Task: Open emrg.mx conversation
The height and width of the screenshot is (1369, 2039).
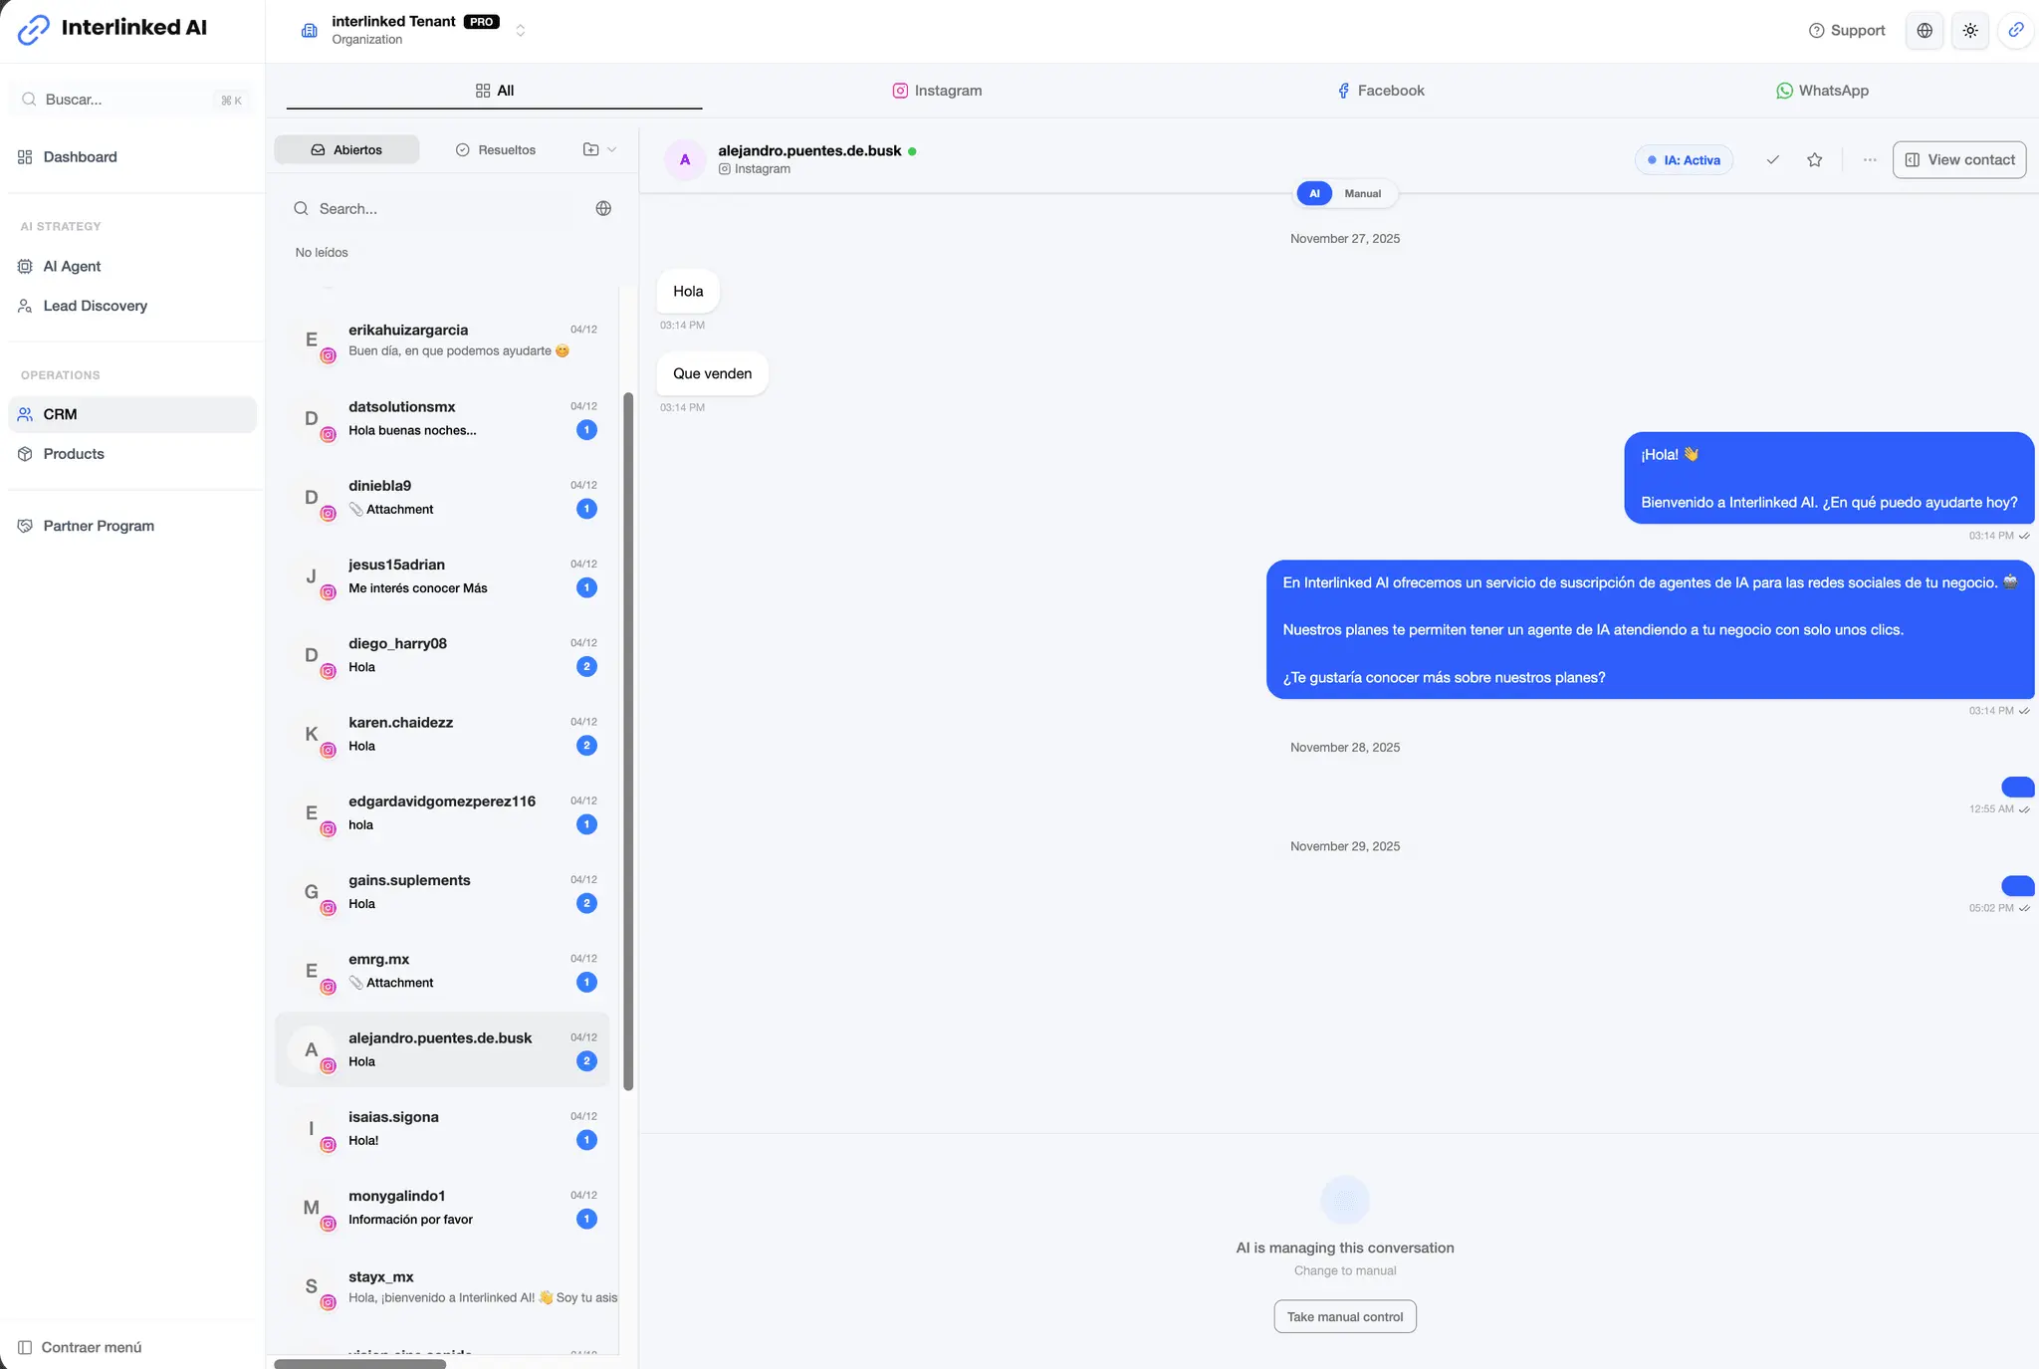Action: point(442,971)
